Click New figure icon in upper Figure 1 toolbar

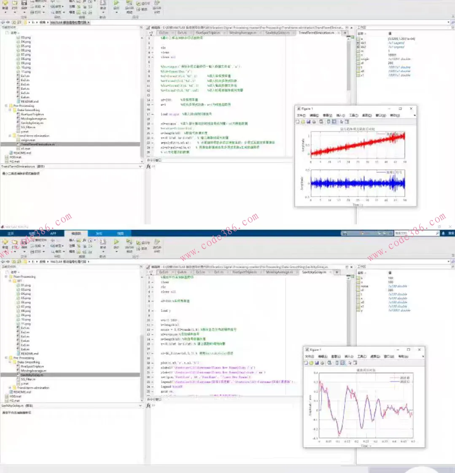(x=298, y=122)
